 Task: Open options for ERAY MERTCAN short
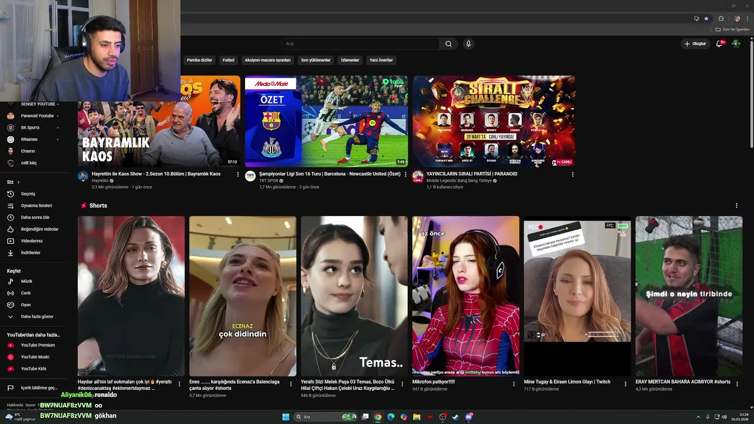(x=737, y=383)
